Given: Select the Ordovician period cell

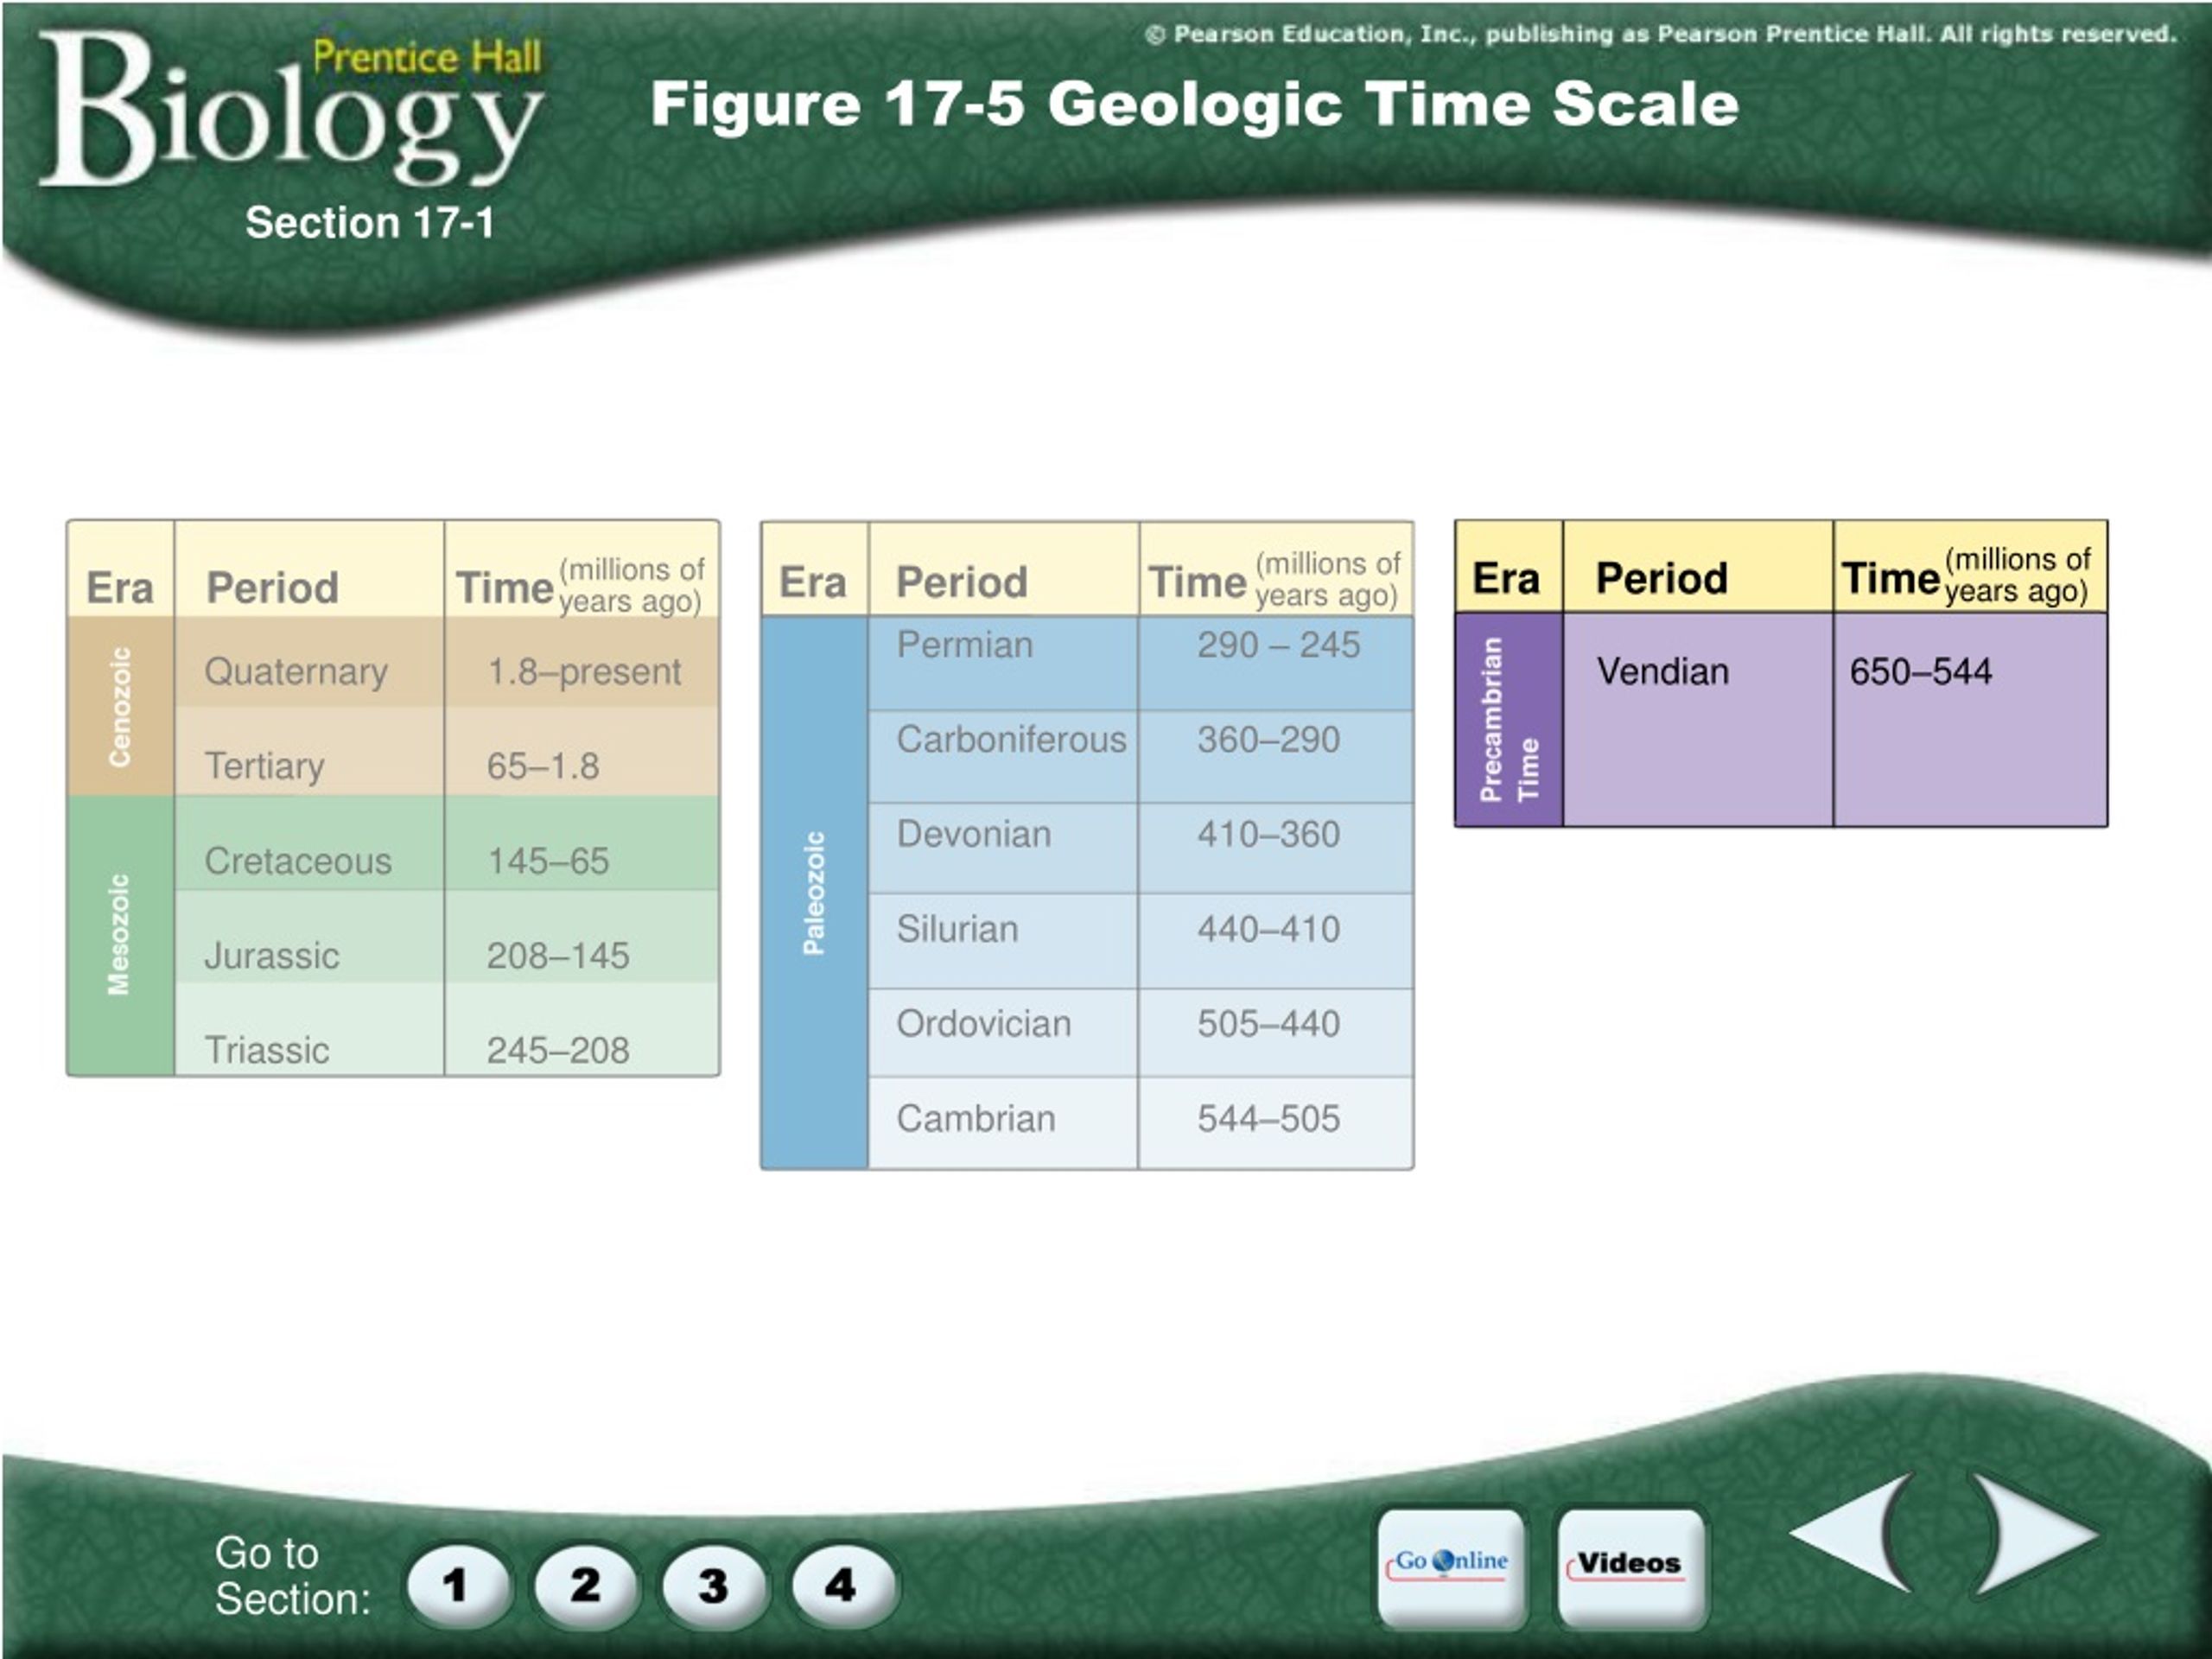Looking at the screenshot, I should click(1003, 1033).
